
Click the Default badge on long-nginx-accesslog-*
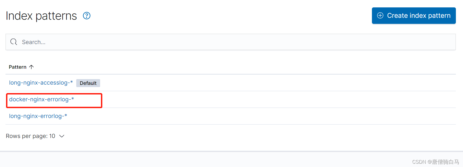pos(88,83)
